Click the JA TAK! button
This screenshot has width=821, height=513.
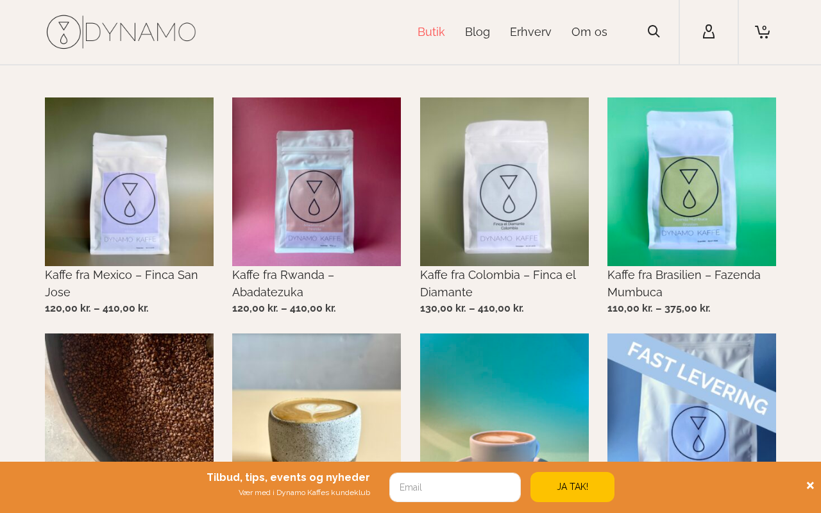(572, 487)
